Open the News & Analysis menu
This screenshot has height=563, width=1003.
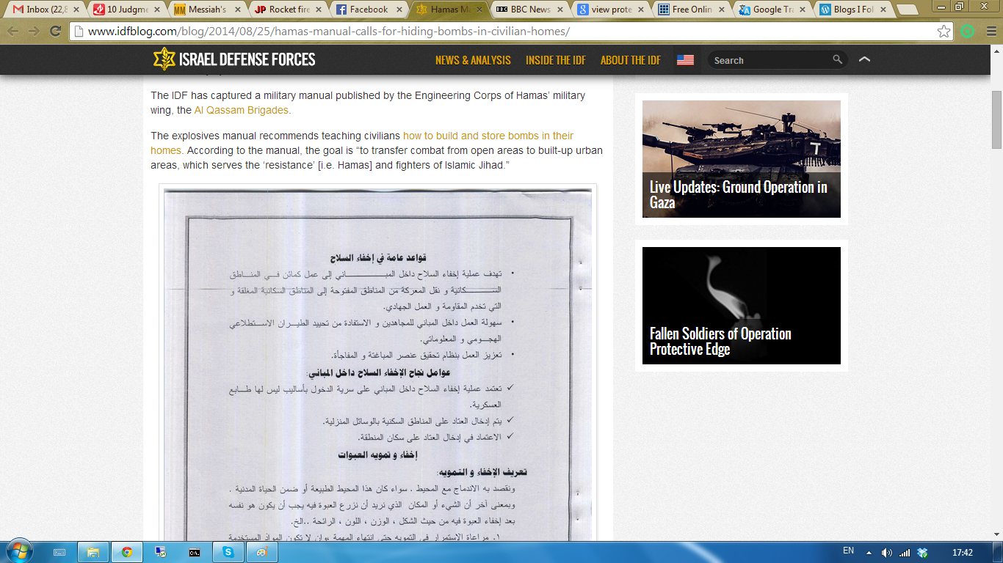point(473,60)
